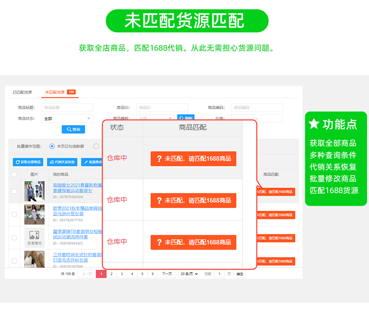Screen dimensions: 369x310
Task: Open the 三件套时尚女式针织套装 product link
Action: [x=77, y=257]
